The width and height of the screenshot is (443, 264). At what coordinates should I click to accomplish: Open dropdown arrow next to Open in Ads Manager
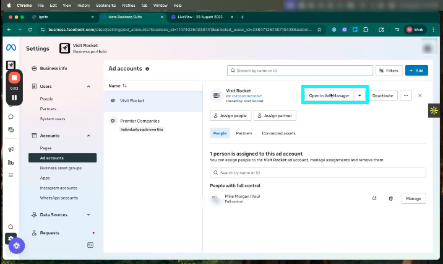click(x=359, y=95)
